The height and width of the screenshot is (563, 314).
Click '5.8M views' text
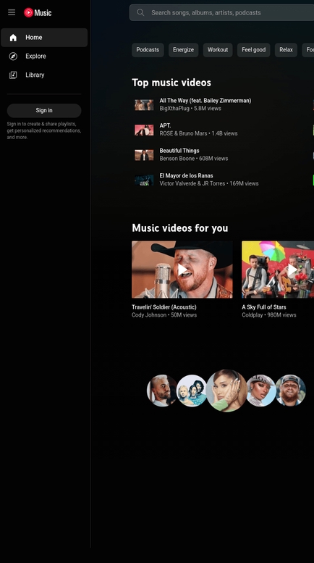[208, 109]
